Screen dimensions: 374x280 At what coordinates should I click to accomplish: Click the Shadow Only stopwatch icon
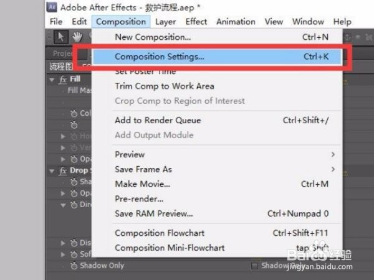point(74,266)
